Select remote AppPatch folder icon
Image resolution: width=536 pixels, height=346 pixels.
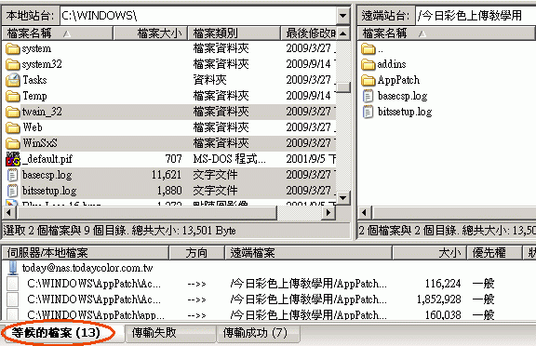[368, 80]
